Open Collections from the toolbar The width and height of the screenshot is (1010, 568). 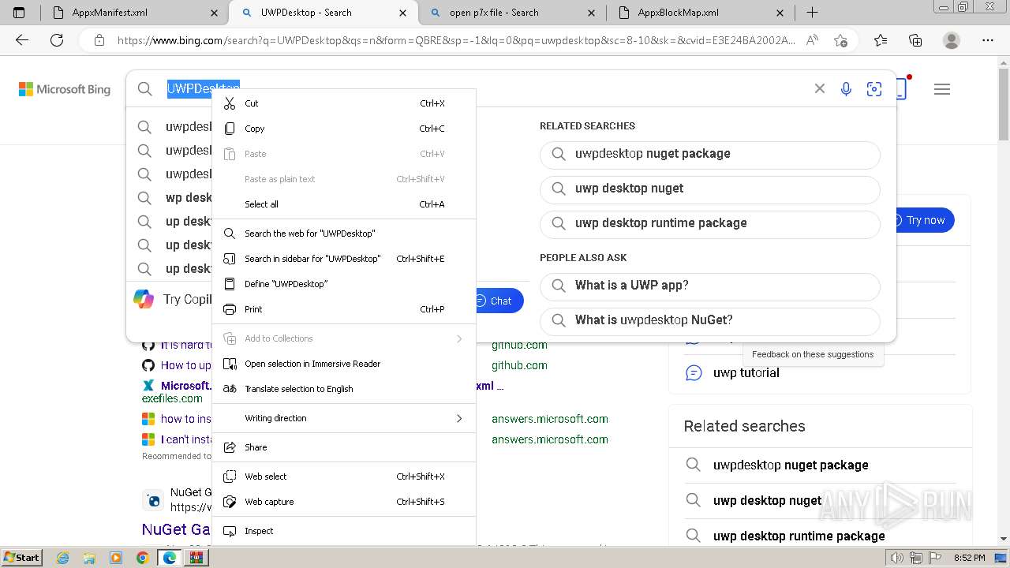(x=915, y=40)
